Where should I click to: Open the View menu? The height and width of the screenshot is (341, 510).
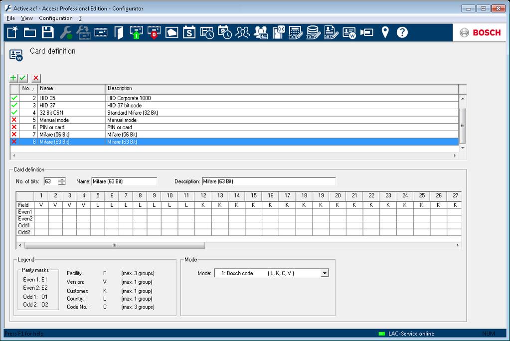(27, 18)
